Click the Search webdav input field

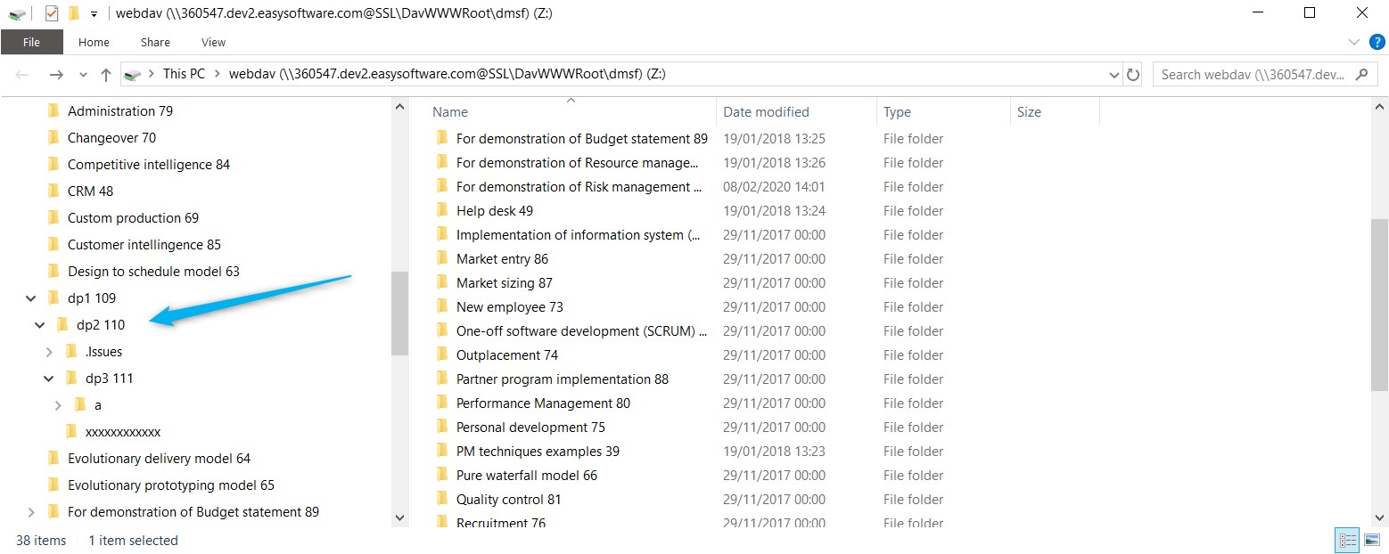point(1252,75)
